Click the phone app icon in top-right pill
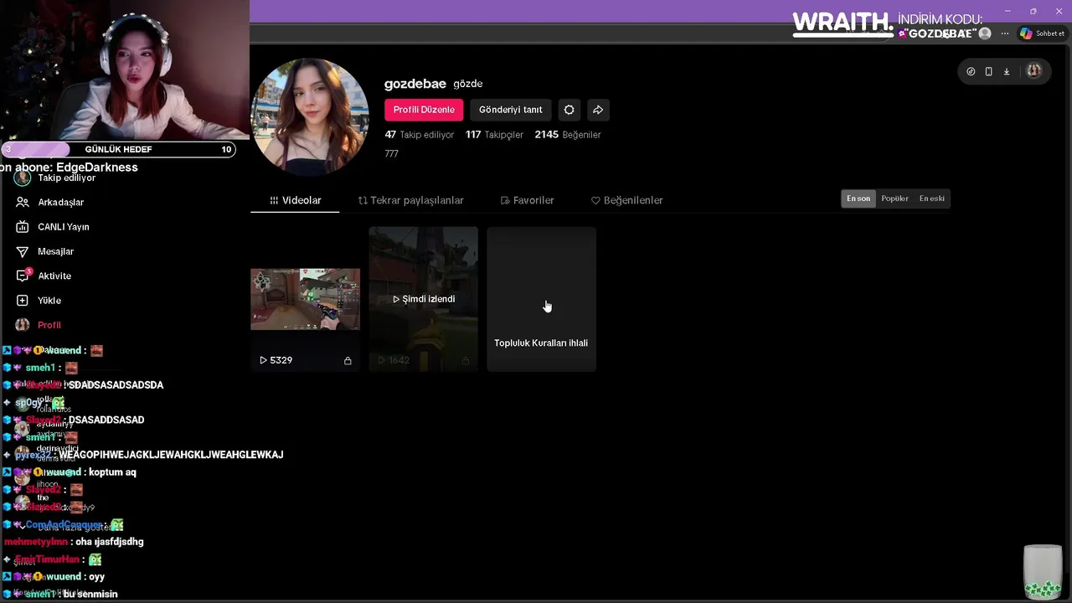The image size is (1072, 603). 988,71
